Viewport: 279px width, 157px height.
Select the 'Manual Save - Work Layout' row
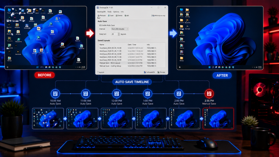(132, 63)
